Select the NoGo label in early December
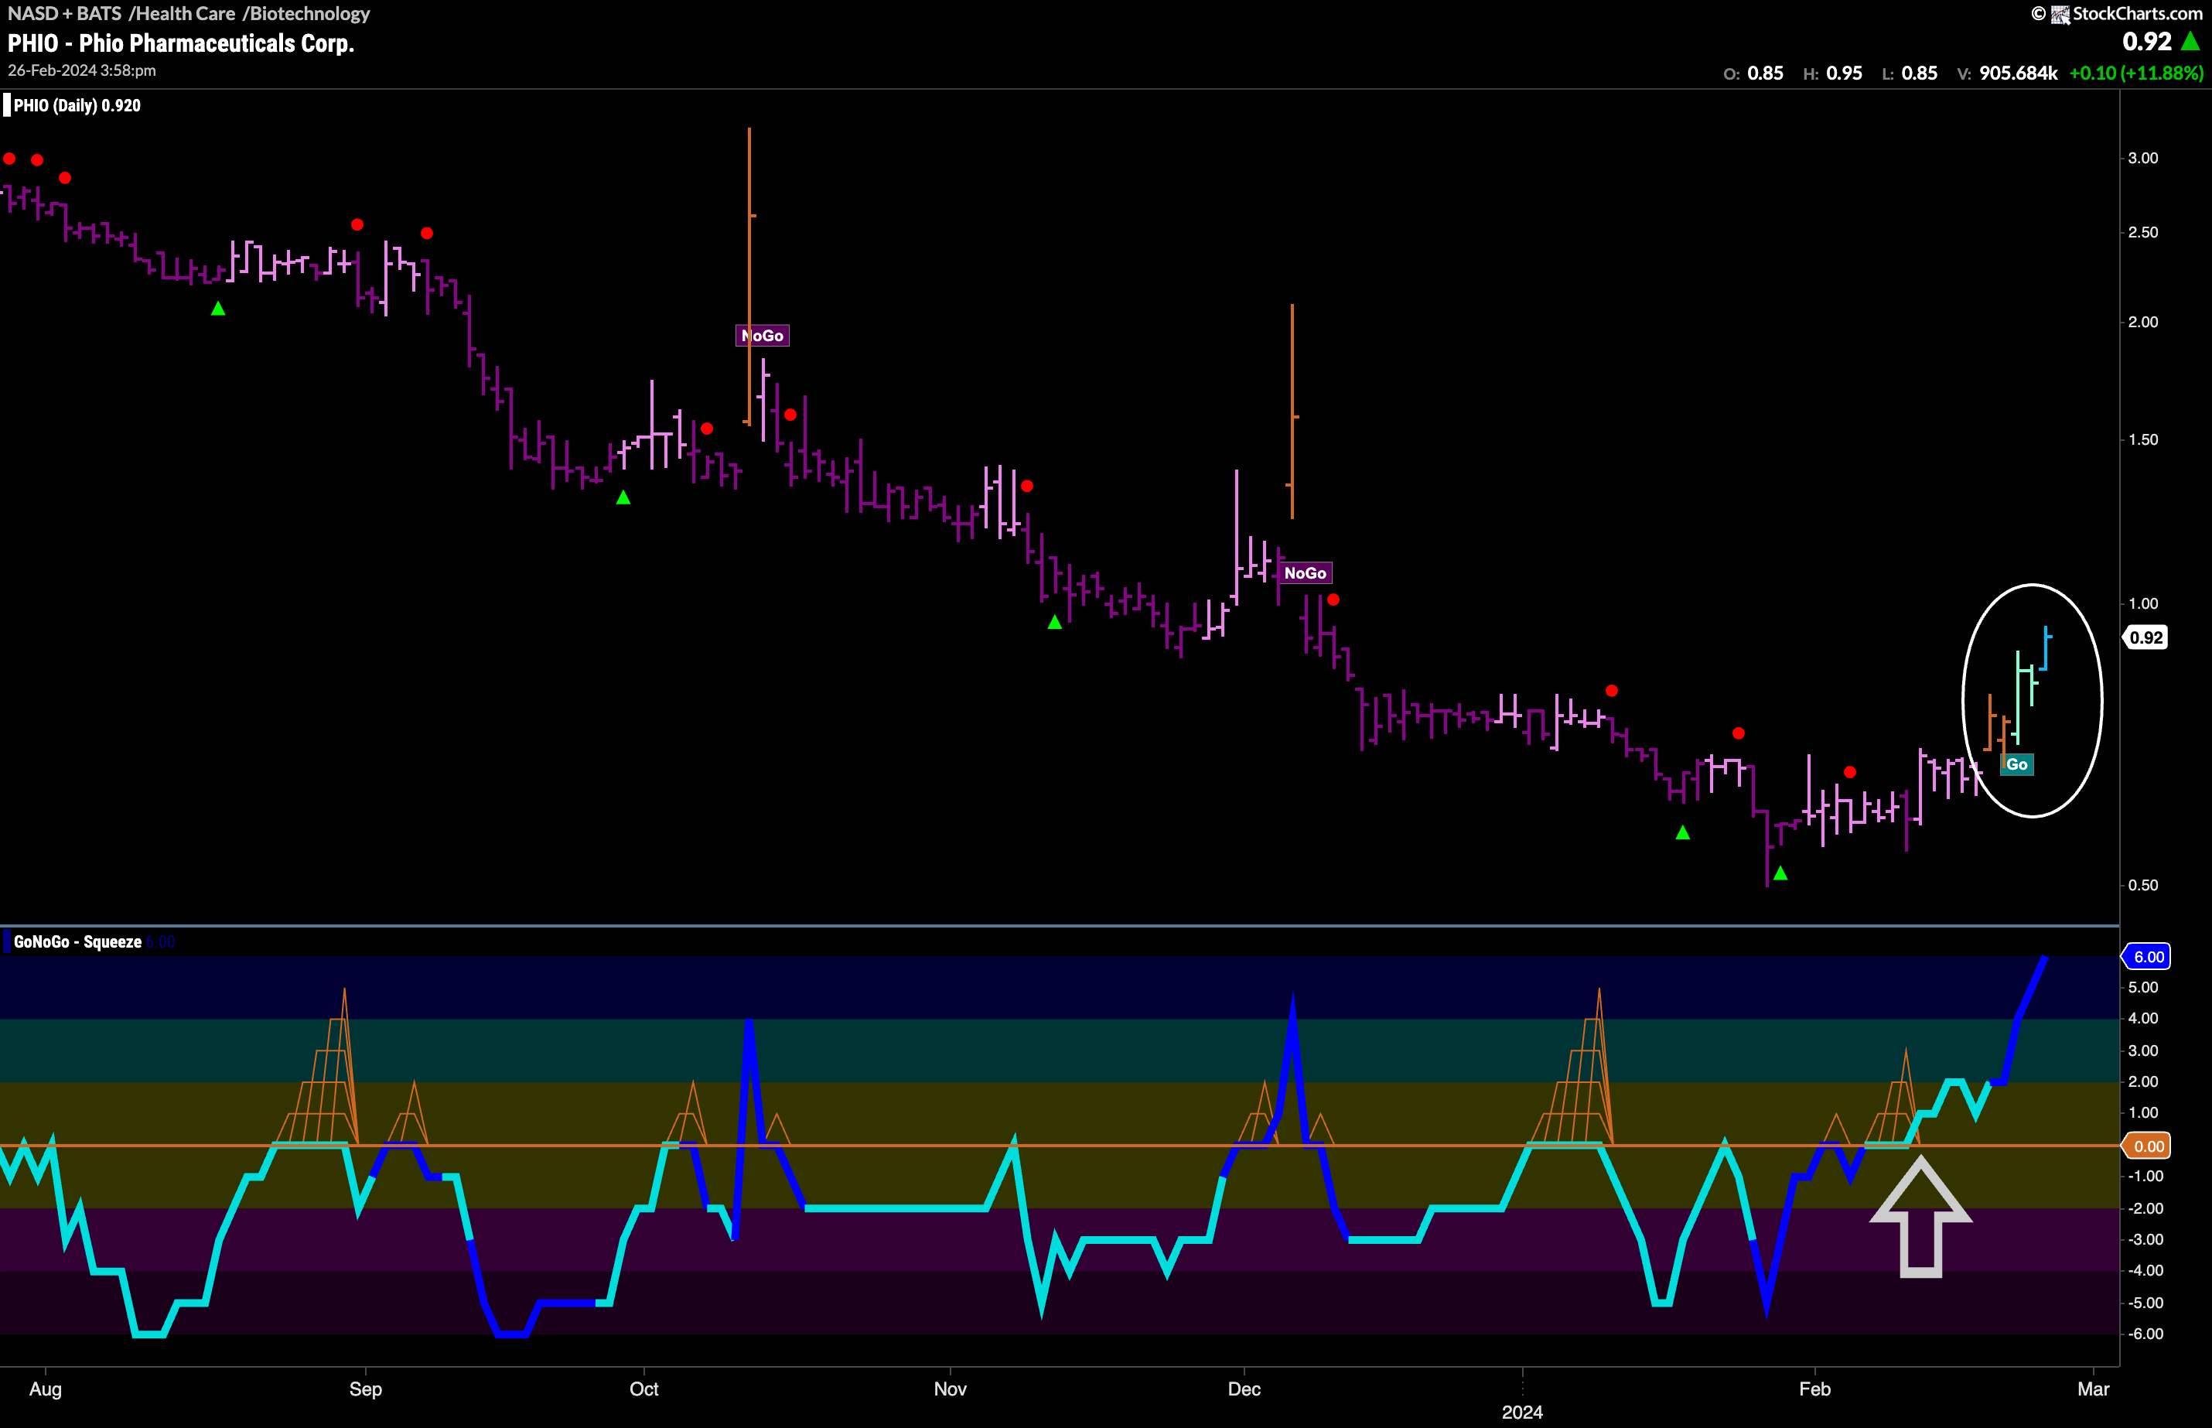The image size is (2212, 1428). [x=1306, y=573]
